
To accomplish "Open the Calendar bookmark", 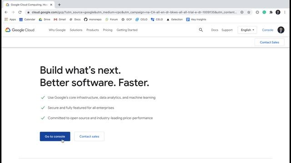I will 27,19.
